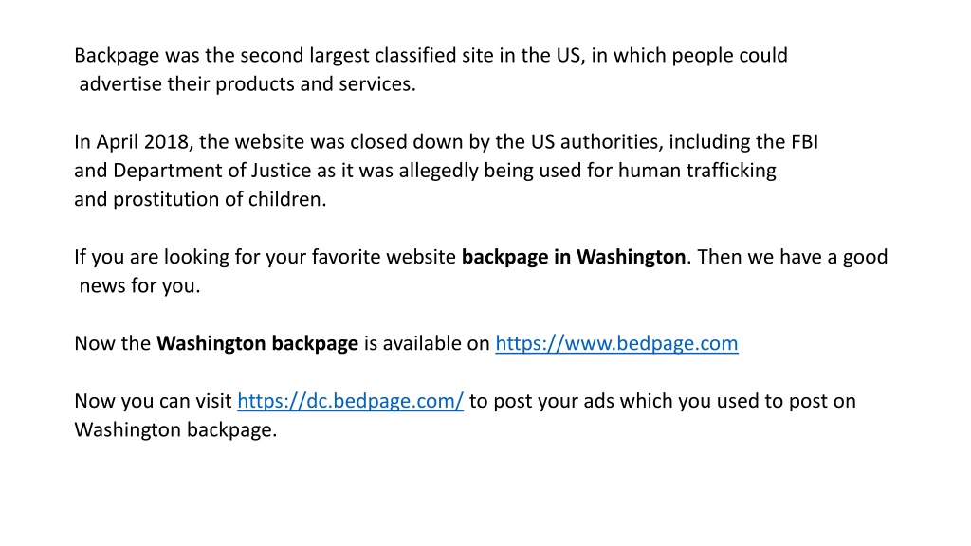Click the word 'FBI' in second paragraph
This screenshot has width=971, height=546.
click(804, 142)
